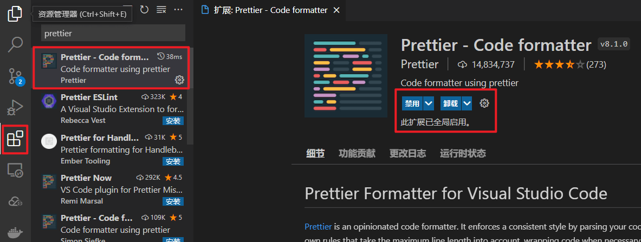Click the 卸载 button
The height and width of the screenshot is (242, 641).
tap(450, 103)
